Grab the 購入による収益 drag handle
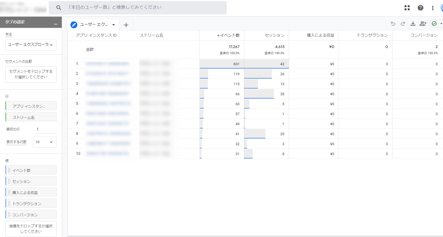 pyautogui.click(x=9, y=192)
